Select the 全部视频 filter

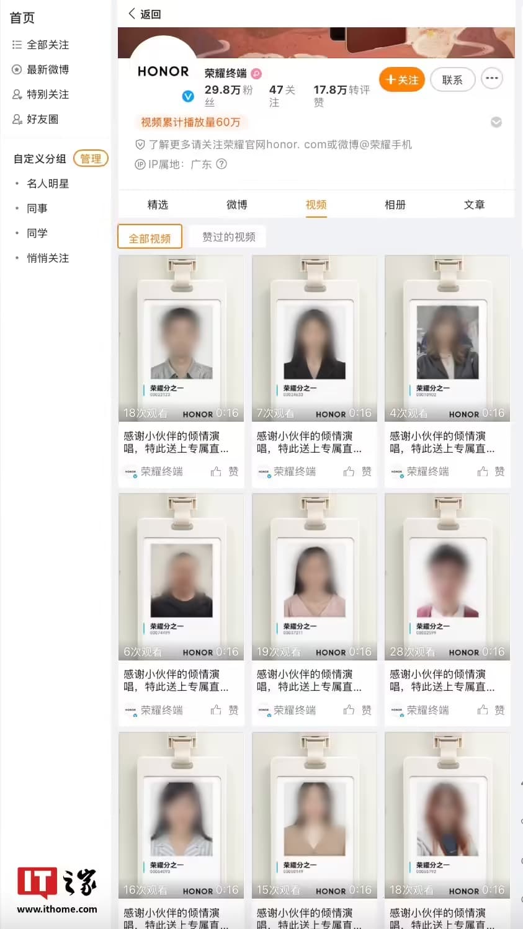pos(150,238)
